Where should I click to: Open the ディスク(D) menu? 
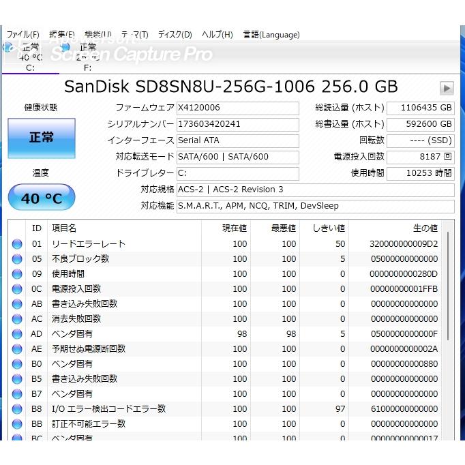pyautogui.click(x=175, y=35)
